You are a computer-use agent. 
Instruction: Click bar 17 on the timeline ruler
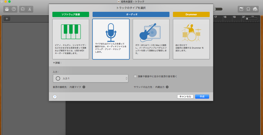216,17
